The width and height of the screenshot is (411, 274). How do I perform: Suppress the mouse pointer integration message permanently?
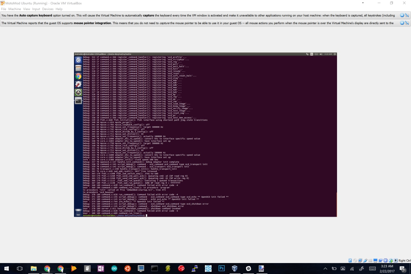tap(407, 23)
